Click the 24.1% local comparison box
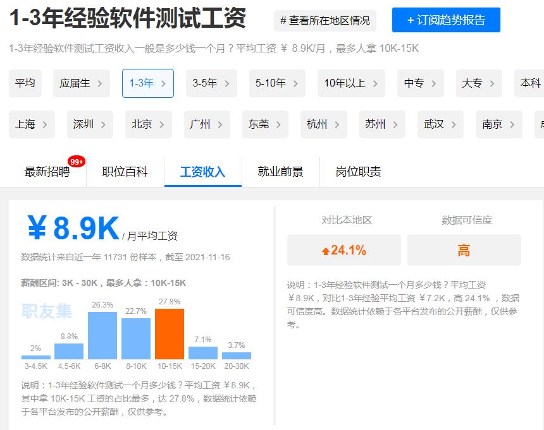This screenshot has width=544, height=430. coord(343,250)
